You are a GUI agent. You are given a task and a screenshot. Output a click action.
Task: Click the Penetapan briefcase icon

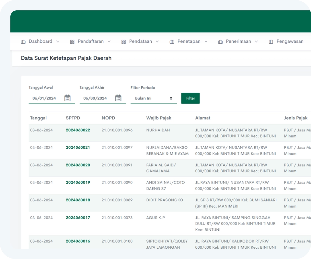pyautogui.click(x=172, y=42)
